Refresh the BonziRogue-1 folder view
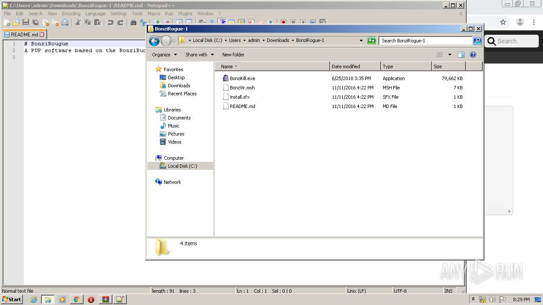This screenshot has width=543, height=305. coord(372,41)
